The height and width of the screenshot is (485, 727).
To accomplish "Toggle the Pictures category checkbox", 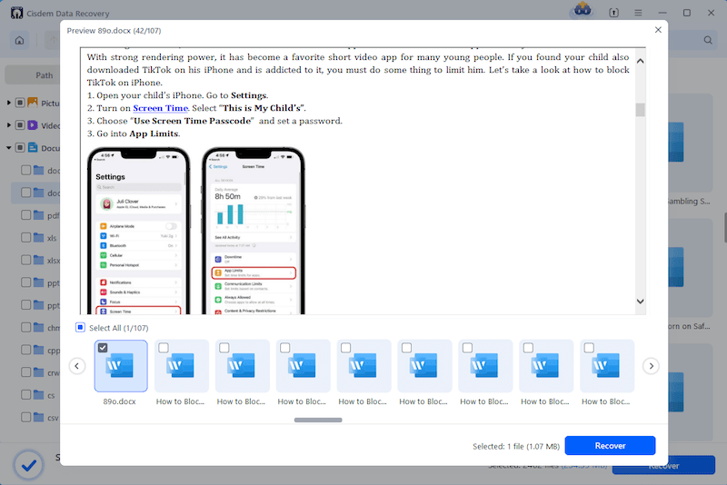I will pyautogui.click(x=20, y=103).
